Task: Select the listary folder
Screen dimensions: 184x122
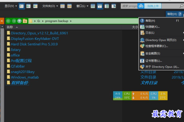Action: click(x=16, y=50)
